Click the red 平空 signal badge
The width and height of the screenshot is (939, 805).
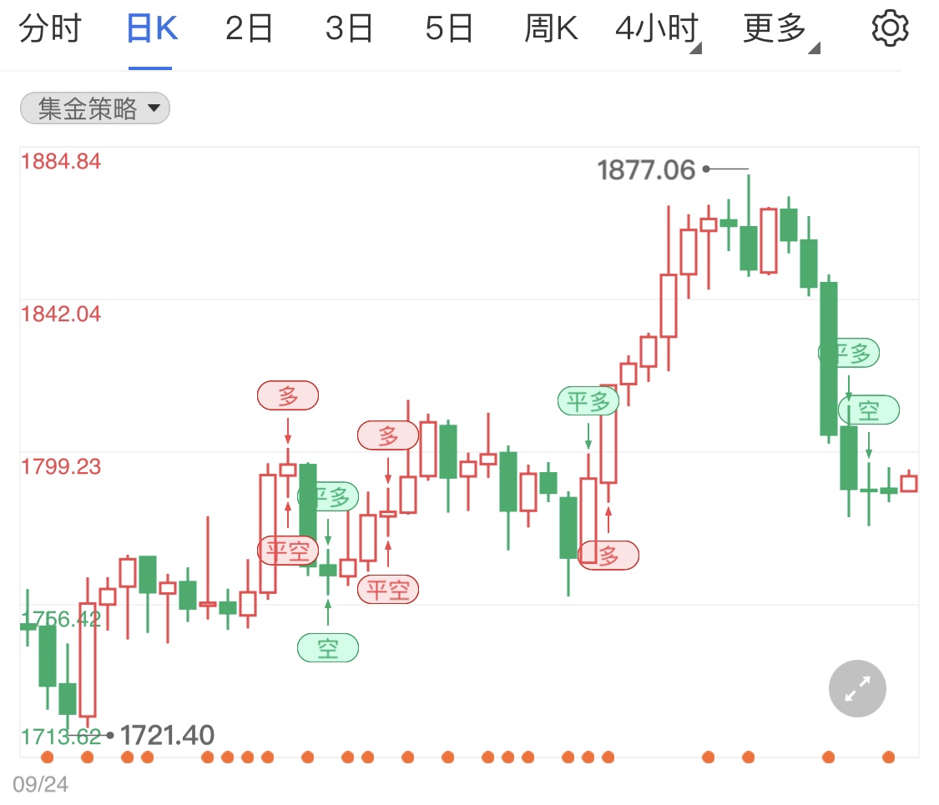[x=288, y=551]
